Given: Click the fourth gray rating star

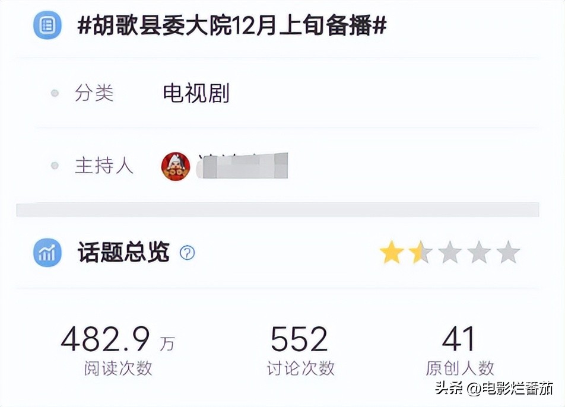Looking at the screenshot, I should 479,252.
